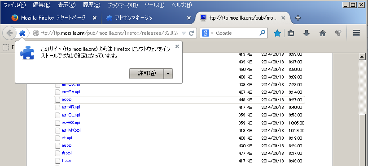Click file icon beside et.xpi
Viewport: 368px width, 166px height.
58,138
